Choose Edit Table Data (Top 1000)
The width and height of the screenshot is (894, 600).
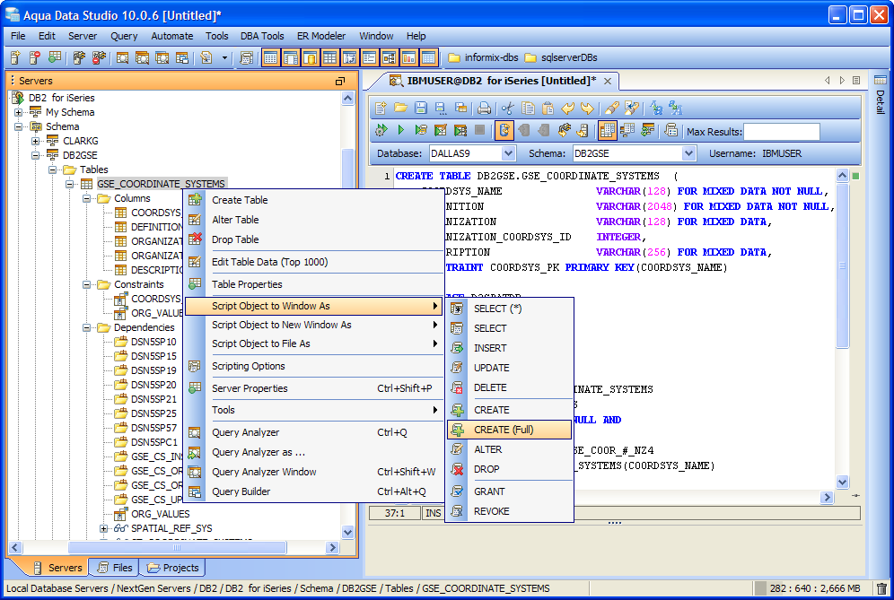(x=315, y=262)
